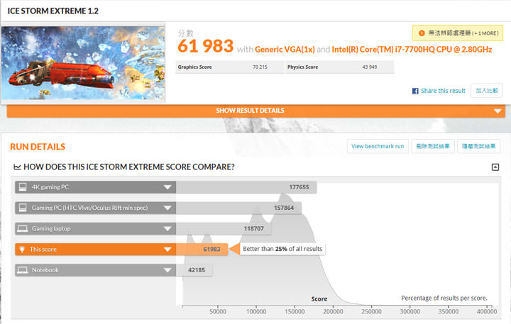Click the Facebook share icon
The width and height of the screenshot is (511, 324).
415,91
